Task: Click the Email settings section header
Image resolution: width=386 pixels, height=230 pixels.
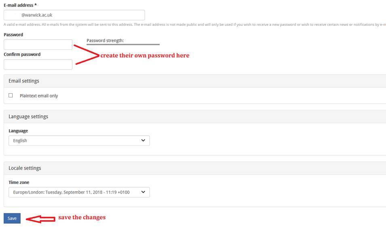Action: coord(24,81)
